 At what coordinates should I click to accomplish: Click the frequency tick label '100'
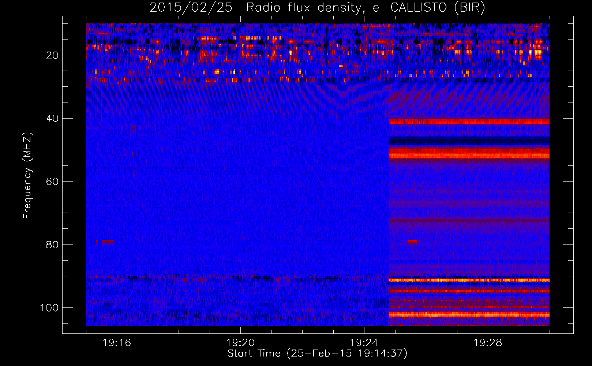49,308
